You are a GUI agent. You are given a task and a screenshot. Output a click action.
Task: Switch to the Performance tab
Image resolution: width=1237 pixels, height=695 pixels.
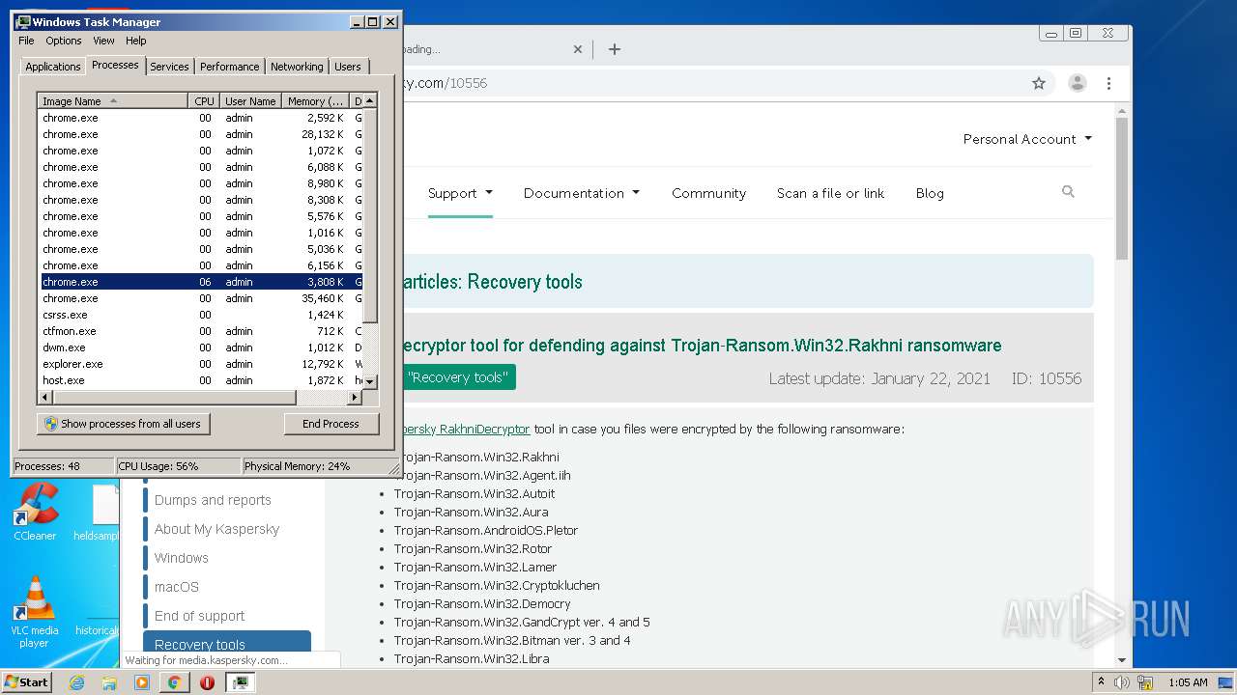point(229,67)
